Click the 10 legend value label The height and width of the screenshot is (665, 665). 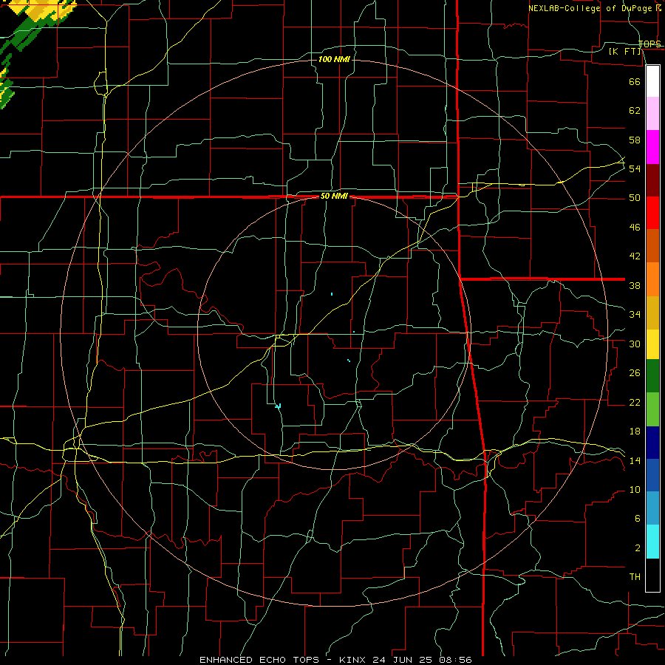coord(635,489)
